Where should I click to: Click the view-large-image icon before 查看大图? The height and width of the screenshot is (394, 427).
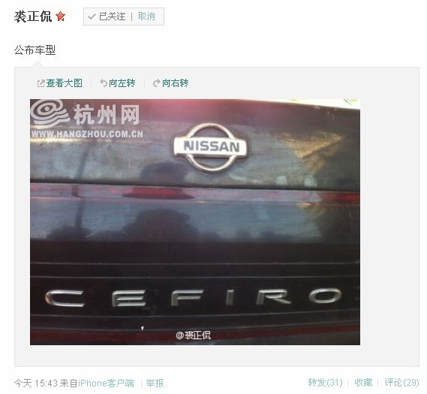click(41, 83)
